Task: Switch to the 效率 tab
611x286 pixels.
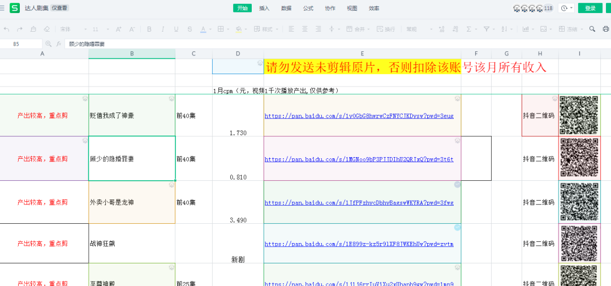Action: coord(374,8)
